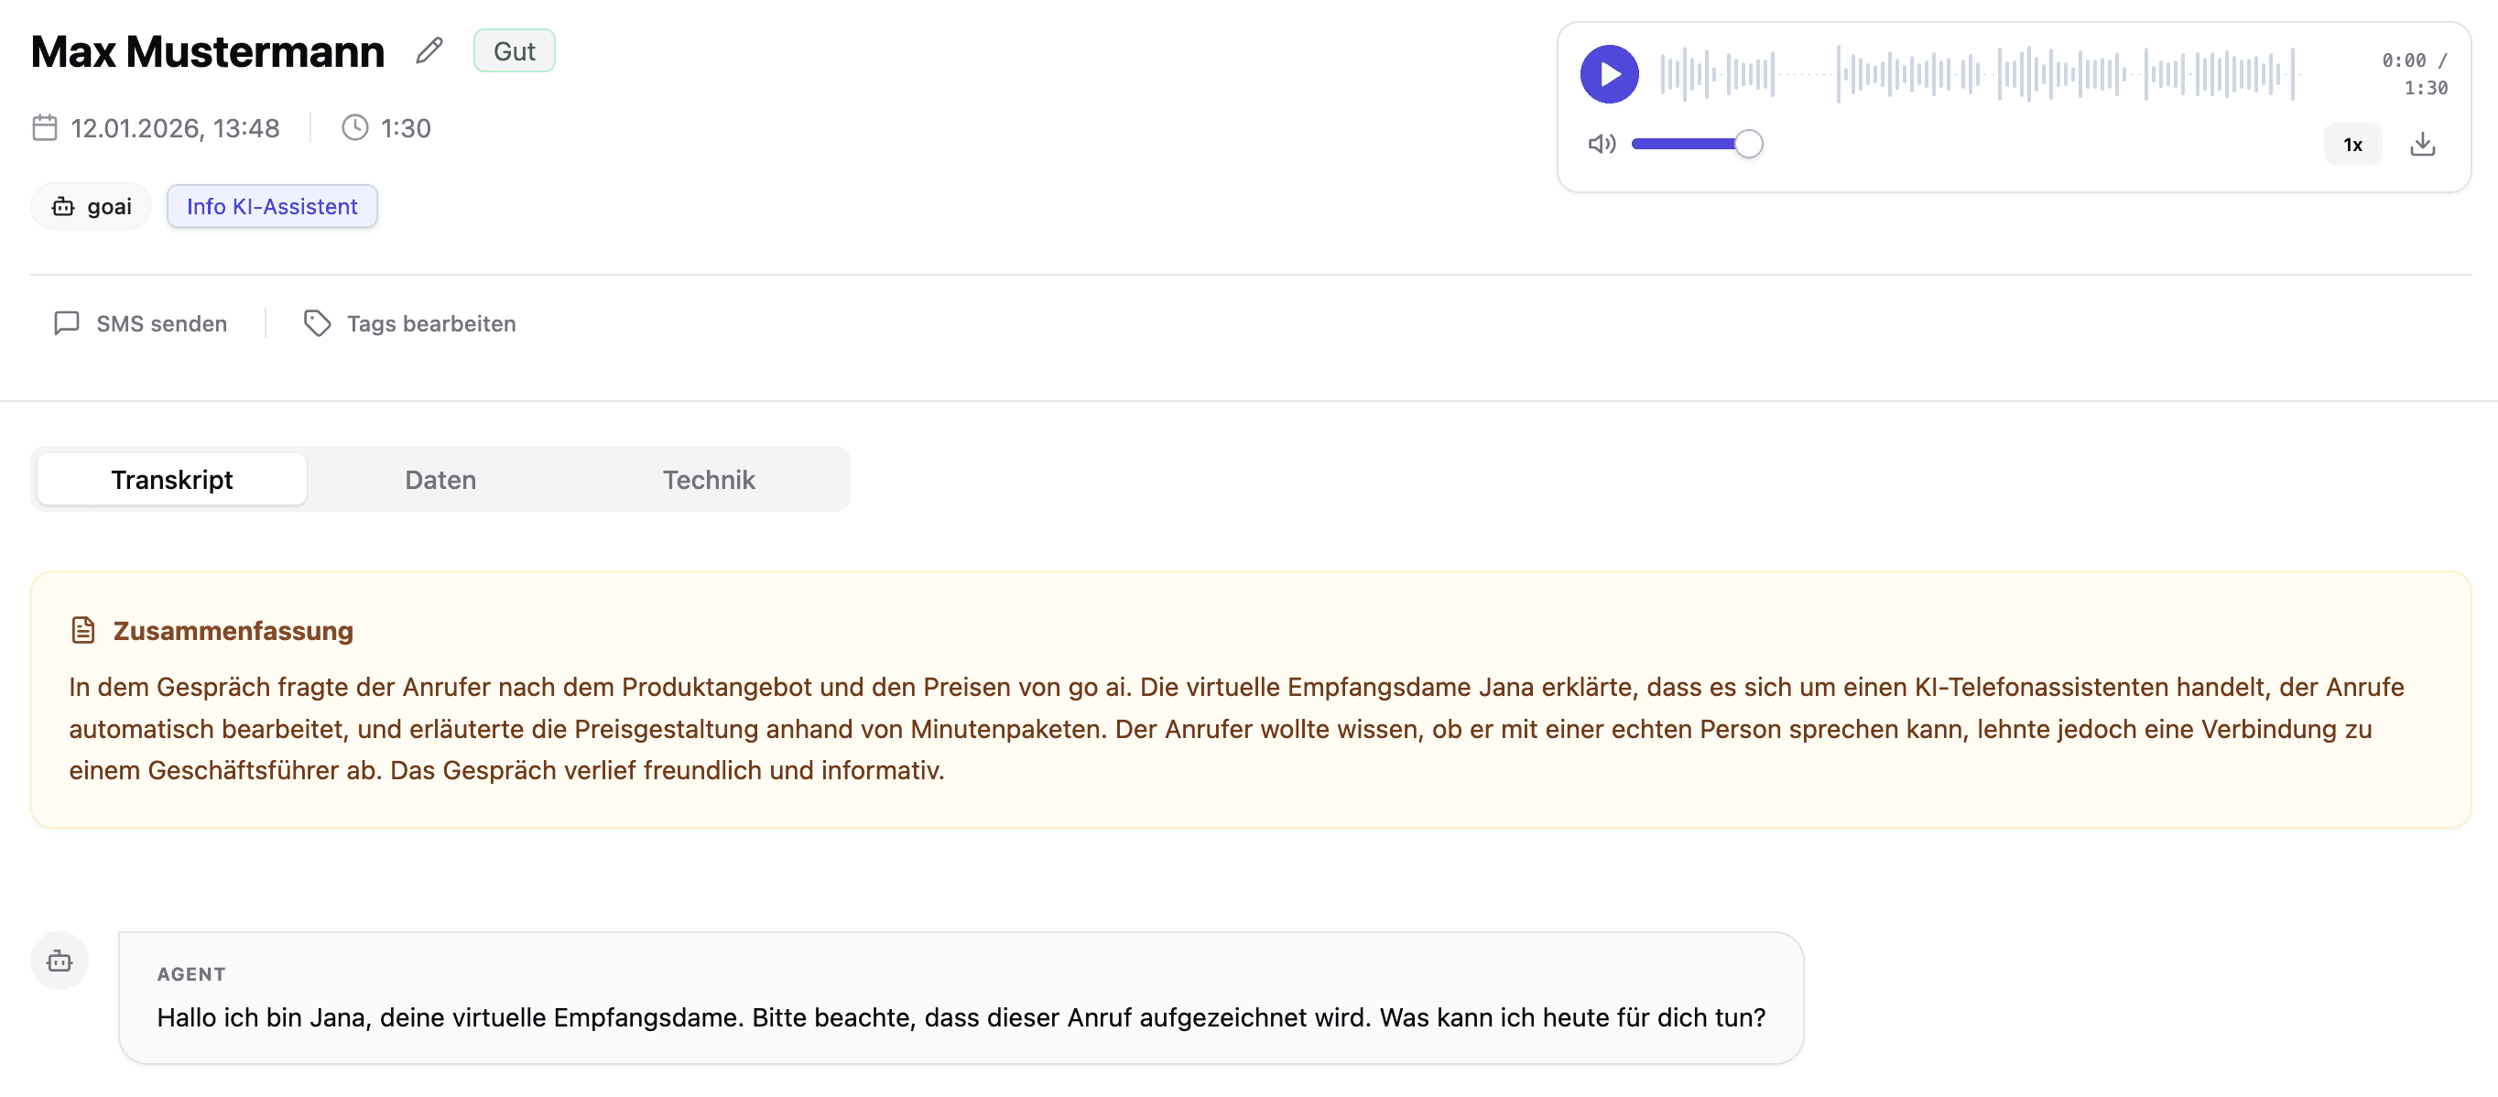Click the tag icon for tags

(317, 323)
